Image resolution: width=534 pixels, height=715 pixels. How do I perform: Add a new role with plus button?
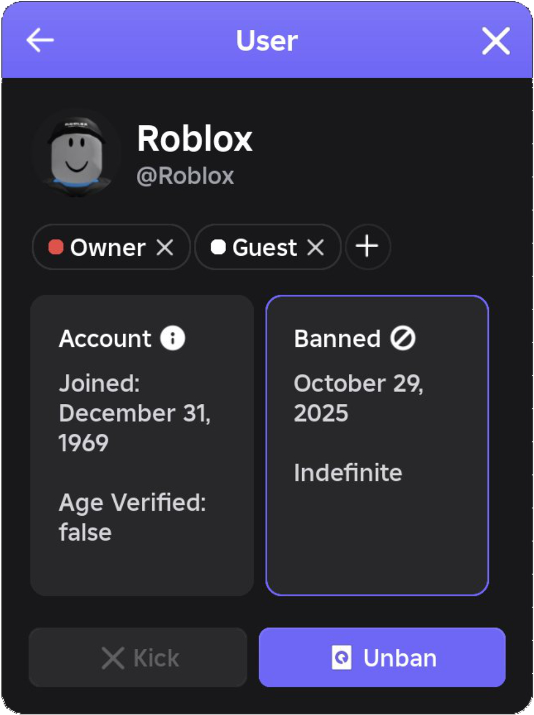pyautogui.click(x=367, y=246)
